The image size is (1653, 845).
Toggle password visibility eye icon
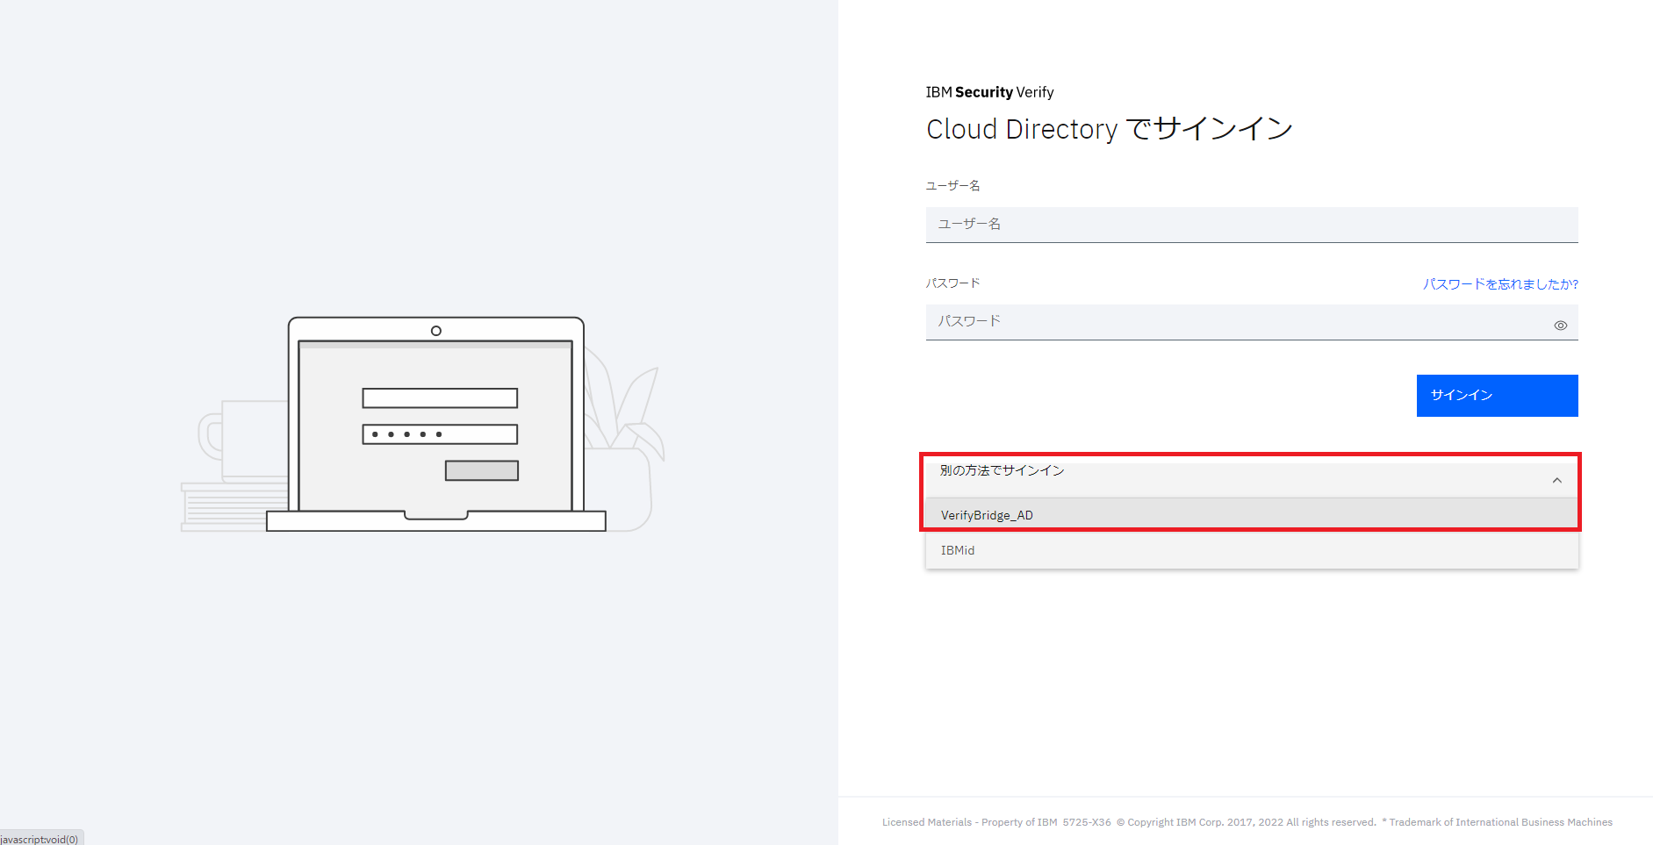1560,326
